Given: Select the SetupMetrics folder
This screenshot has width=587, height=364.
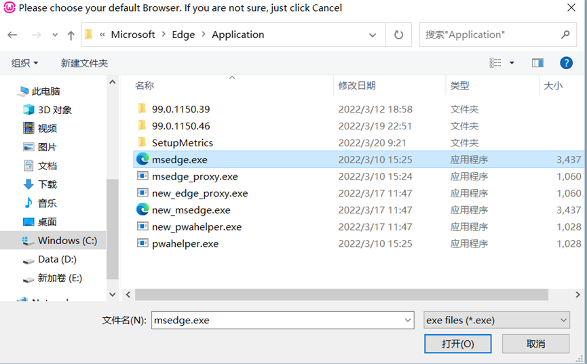Looking at the screenshot, I should tap(183, 143).
